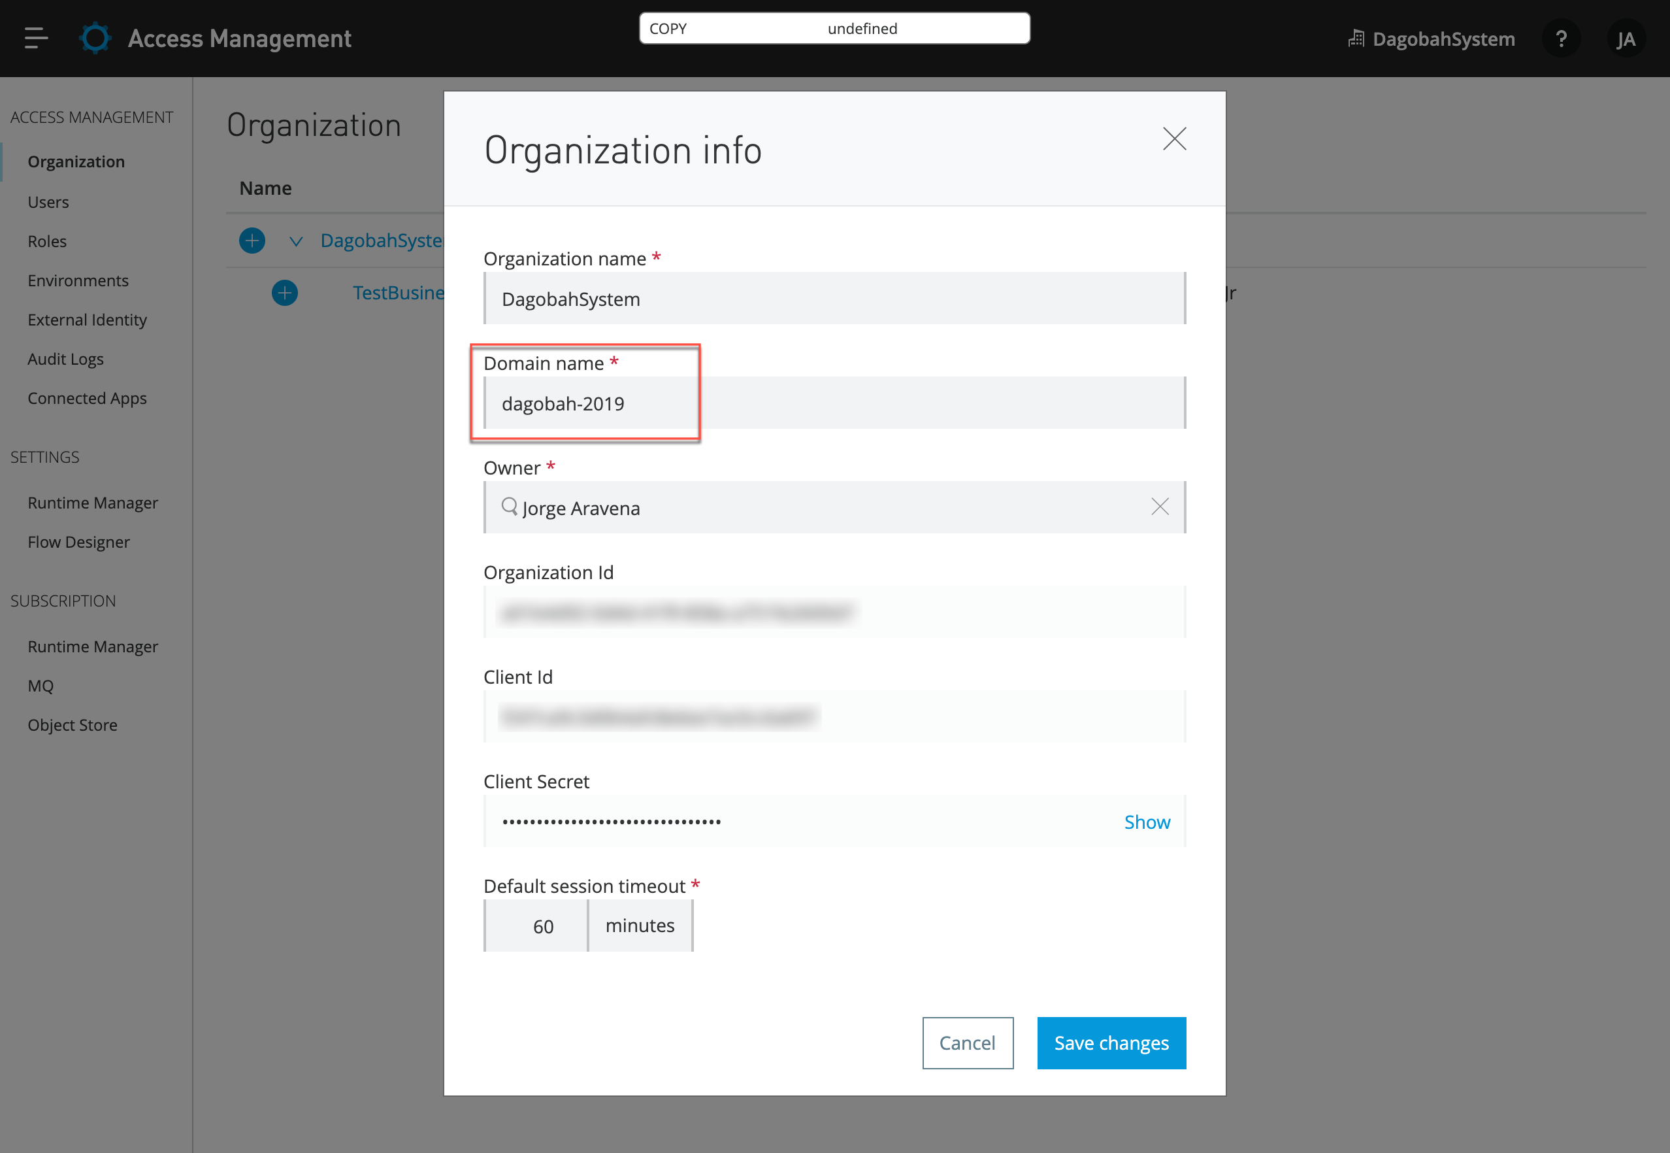Open the minutes unit dropdown
Viewport: 1670px width, 1153px height.
point(640,926)
